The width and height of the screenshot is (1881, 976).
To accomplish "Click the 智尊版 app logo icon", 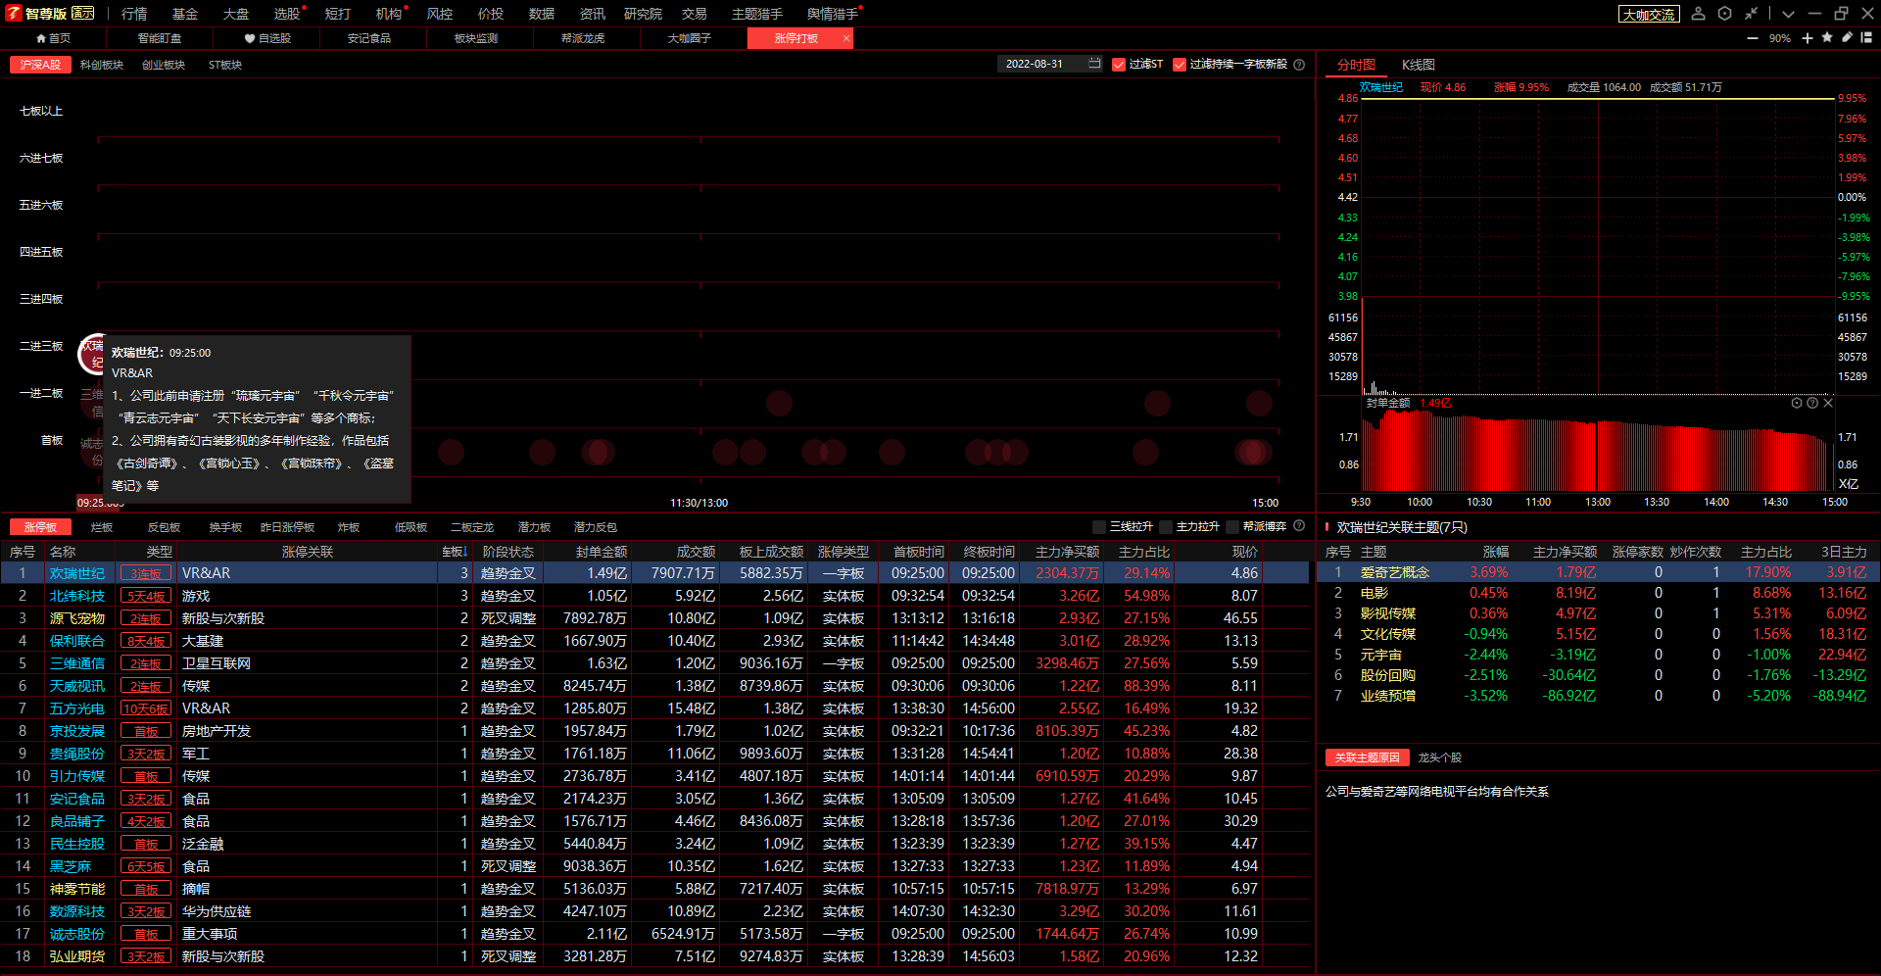I will pos(14,13).
